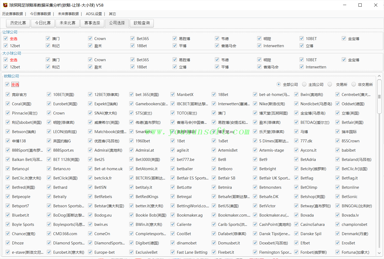
Task: Toggle Dhoze checkbox
Action: point(8,243)
